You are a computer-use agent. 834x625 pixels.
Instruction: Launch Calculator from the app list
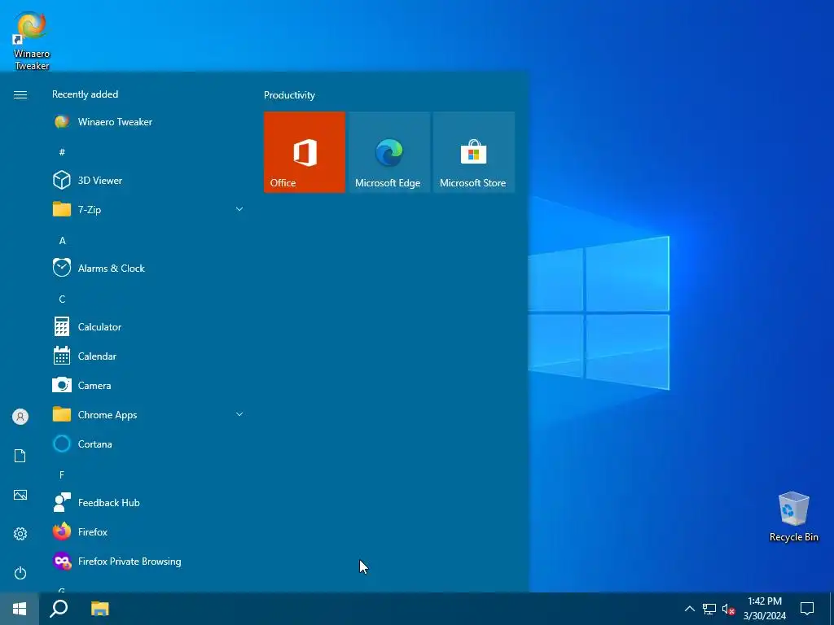(x=148, y=327)
